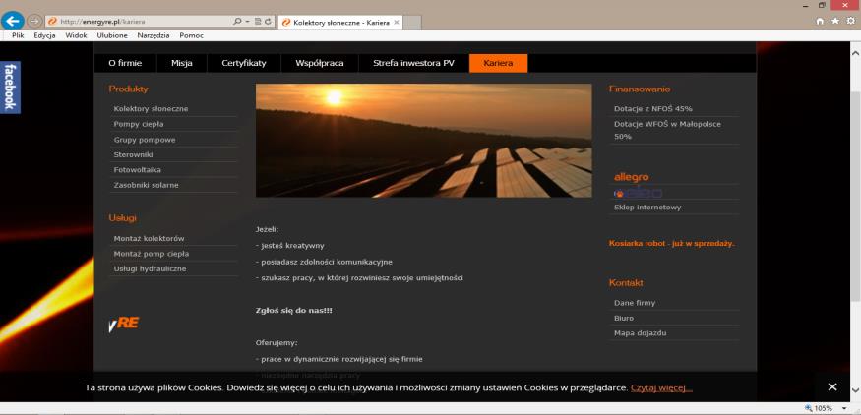Open Usługi hydrauliczne service link
Viewport: 861px width, 415px height.
coord(150,269)
